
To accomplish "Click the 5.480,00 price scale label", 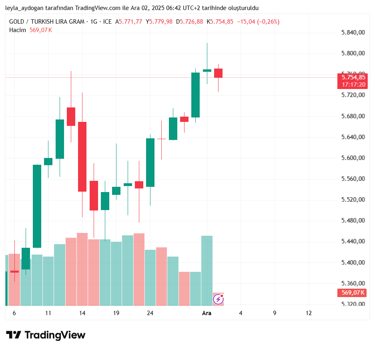I will [353, 221].
